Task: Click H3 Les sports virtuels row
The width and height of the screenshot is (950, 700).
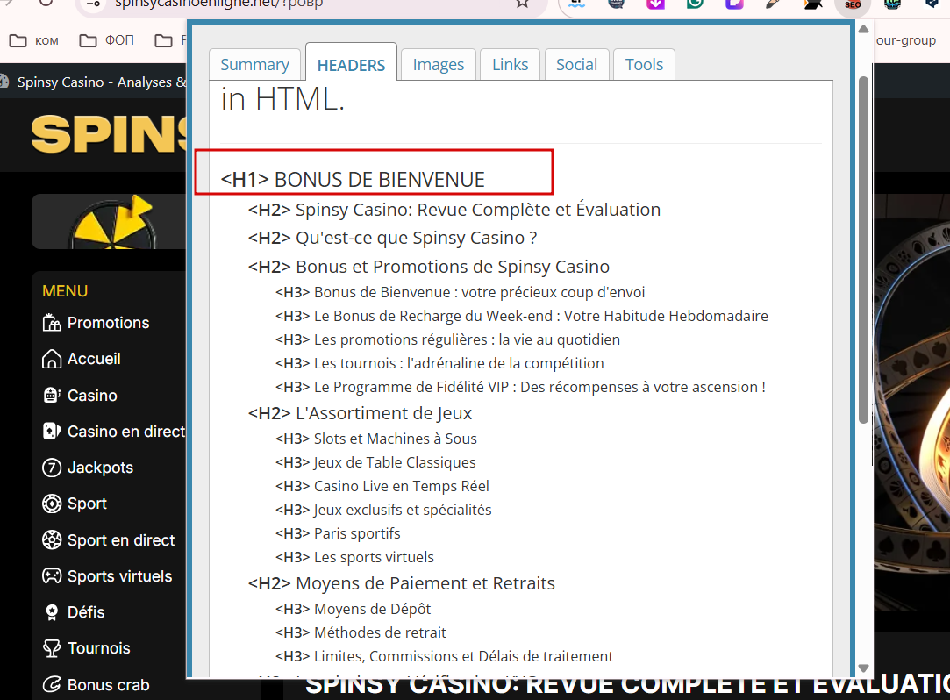Action: click(x=355, y=557)
